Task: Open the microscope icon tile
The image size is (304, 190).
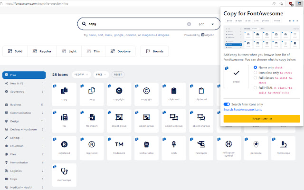Action: click(284, 147)
